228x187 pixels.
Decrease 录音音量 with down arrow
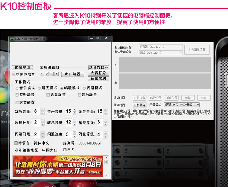pos(106,113)
